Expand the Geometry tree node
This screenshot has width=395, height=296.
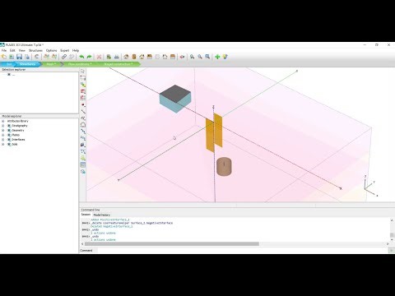3,131
